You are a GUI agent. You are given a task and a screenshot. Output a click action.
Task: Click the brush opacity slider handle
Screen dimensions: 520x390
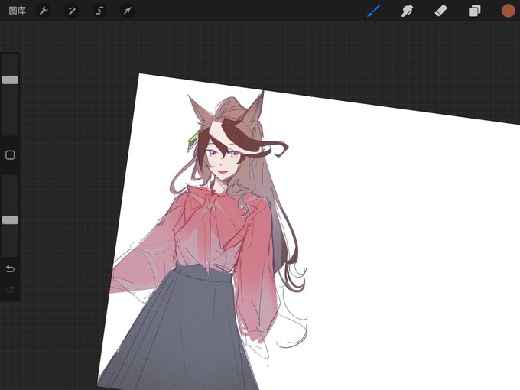pos(10,220)
